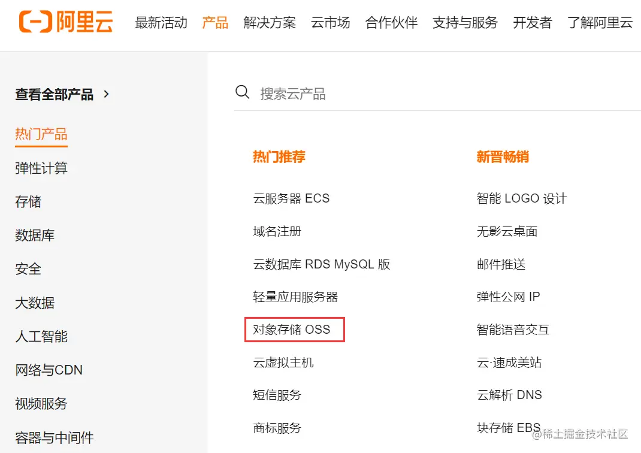641x453 pixels.
Task: Open 云市场 in the top navigation
Action: point(330,23)
